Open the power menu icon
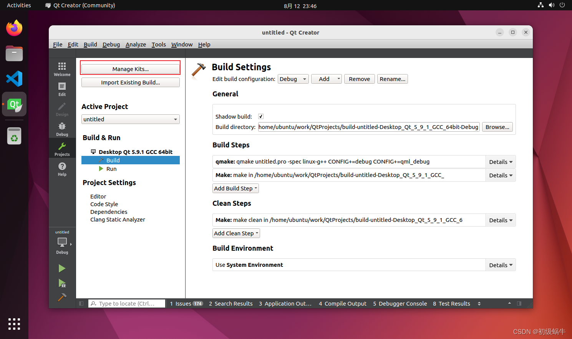The width and height of the screenshot is (572, 339). [x=562, y=5]
